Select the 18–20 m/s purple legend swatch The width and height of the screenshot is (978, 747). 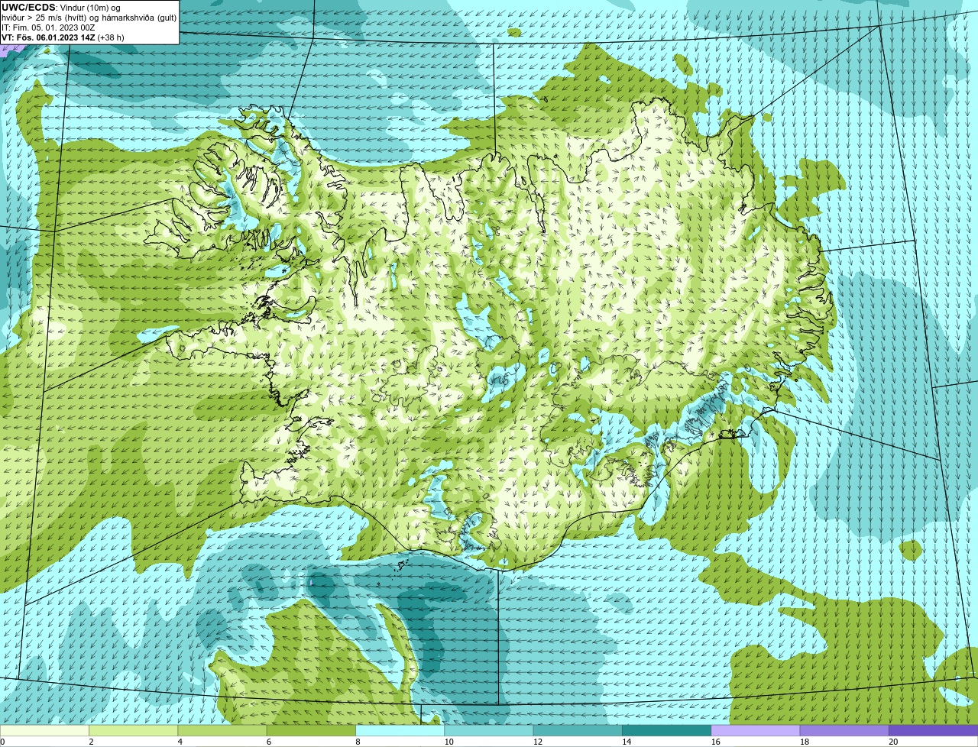844,730
